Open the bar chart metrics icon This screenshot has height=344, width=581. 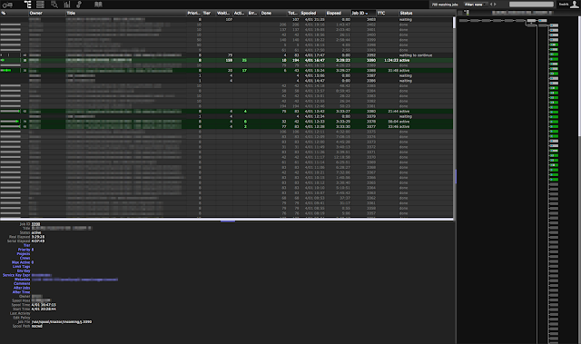[x=67, y=5]
